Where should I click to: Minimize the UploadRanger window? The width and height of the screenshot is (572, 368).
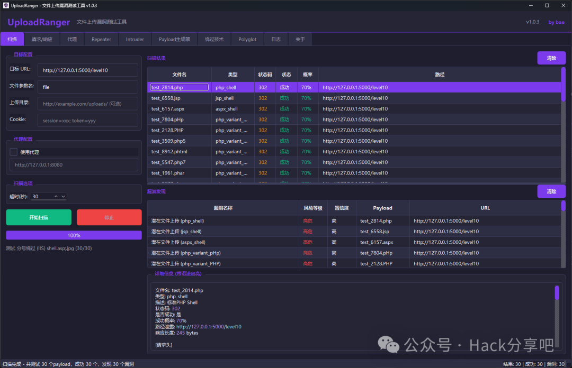click(x=531, y=5)
